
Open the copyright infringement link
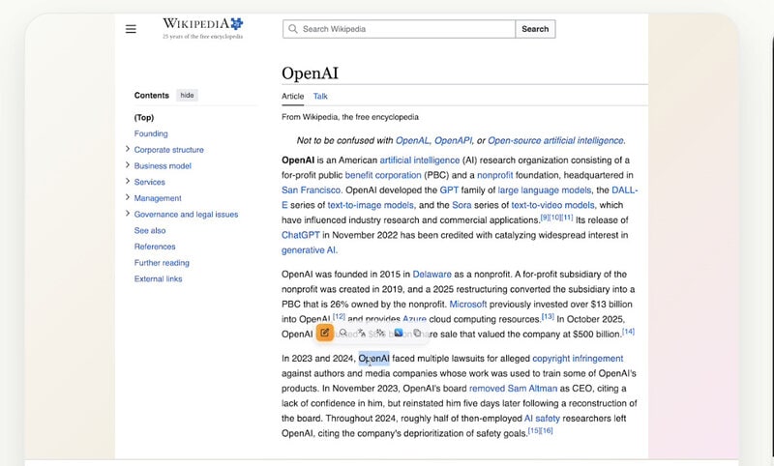pyautogui.click(x=578, y=359)
